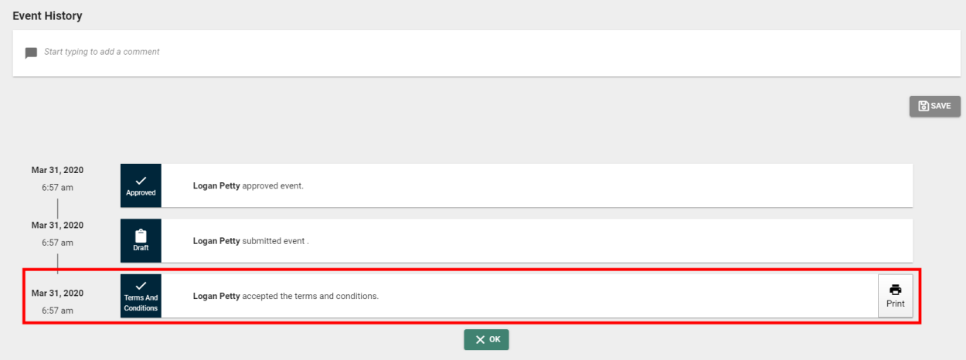Print the accepted terms and conditions
The image size is (966, 360).
pyautogui.click(x=895, y=296)
